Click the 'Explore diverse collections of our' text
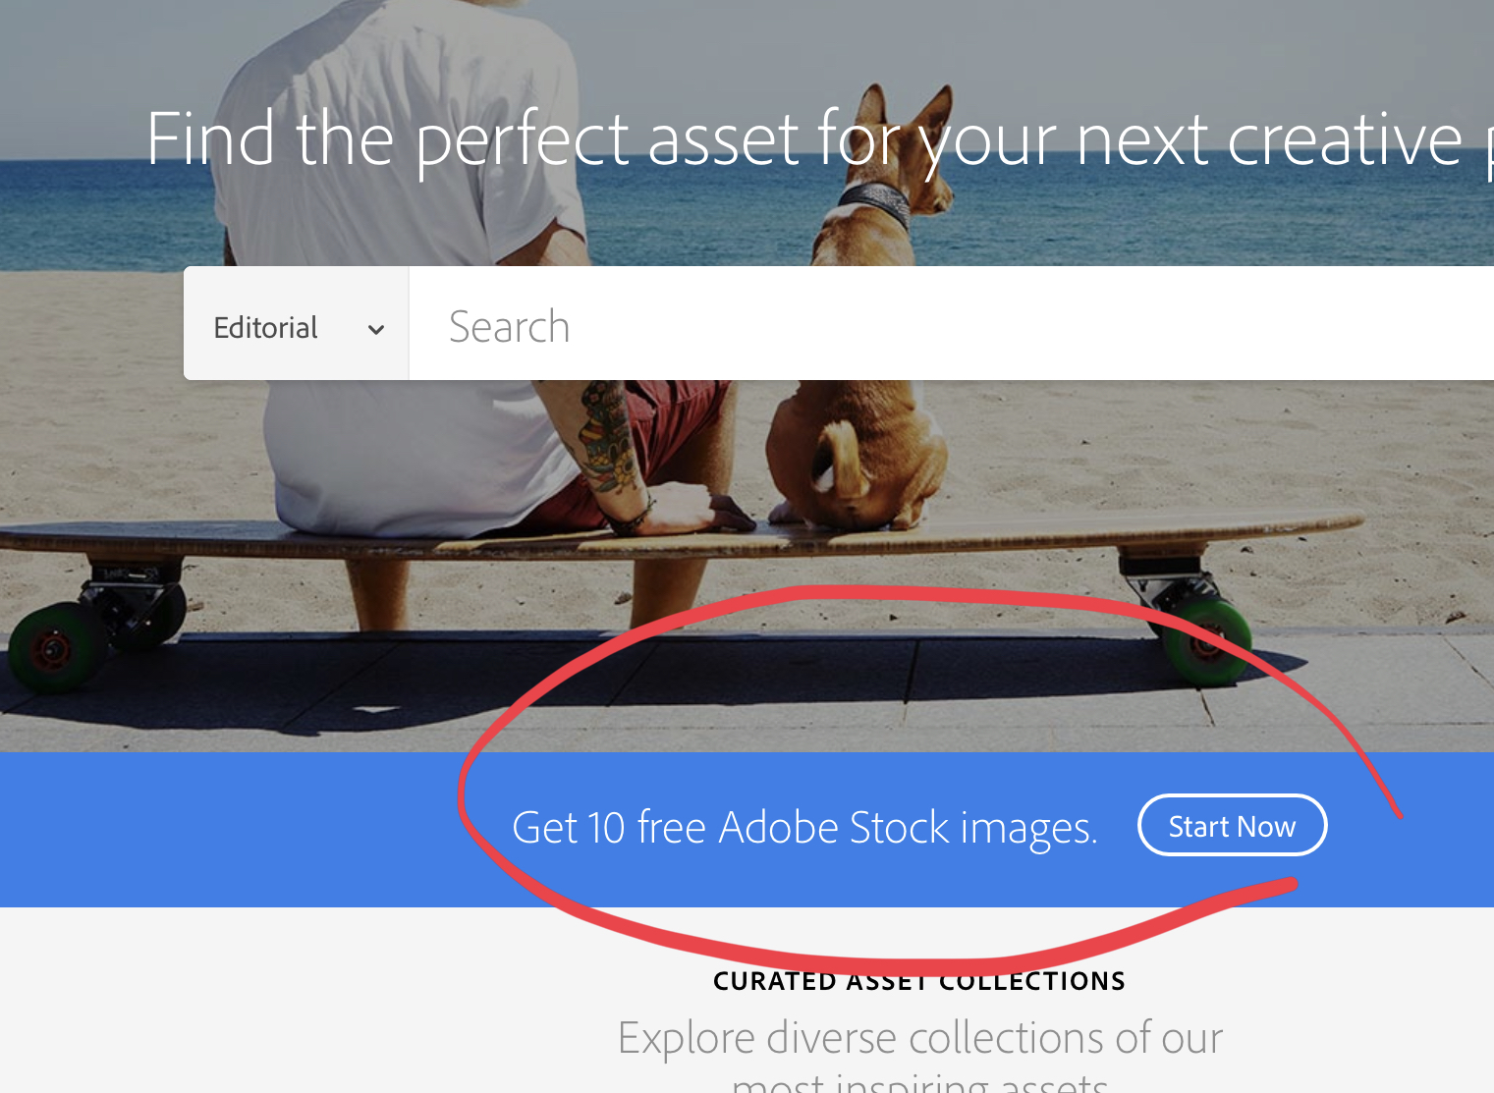The height and width of the screenshot is (1093, 1494). point(919,1038)
